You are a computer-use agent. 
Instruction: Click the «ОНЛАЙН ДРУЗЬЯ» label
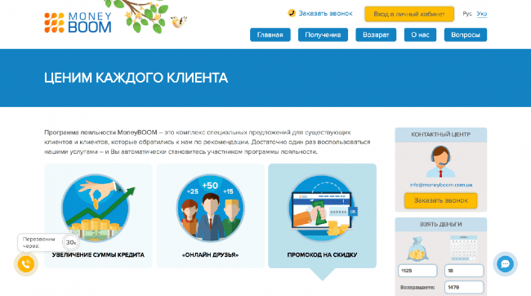[x=210, y=254]
